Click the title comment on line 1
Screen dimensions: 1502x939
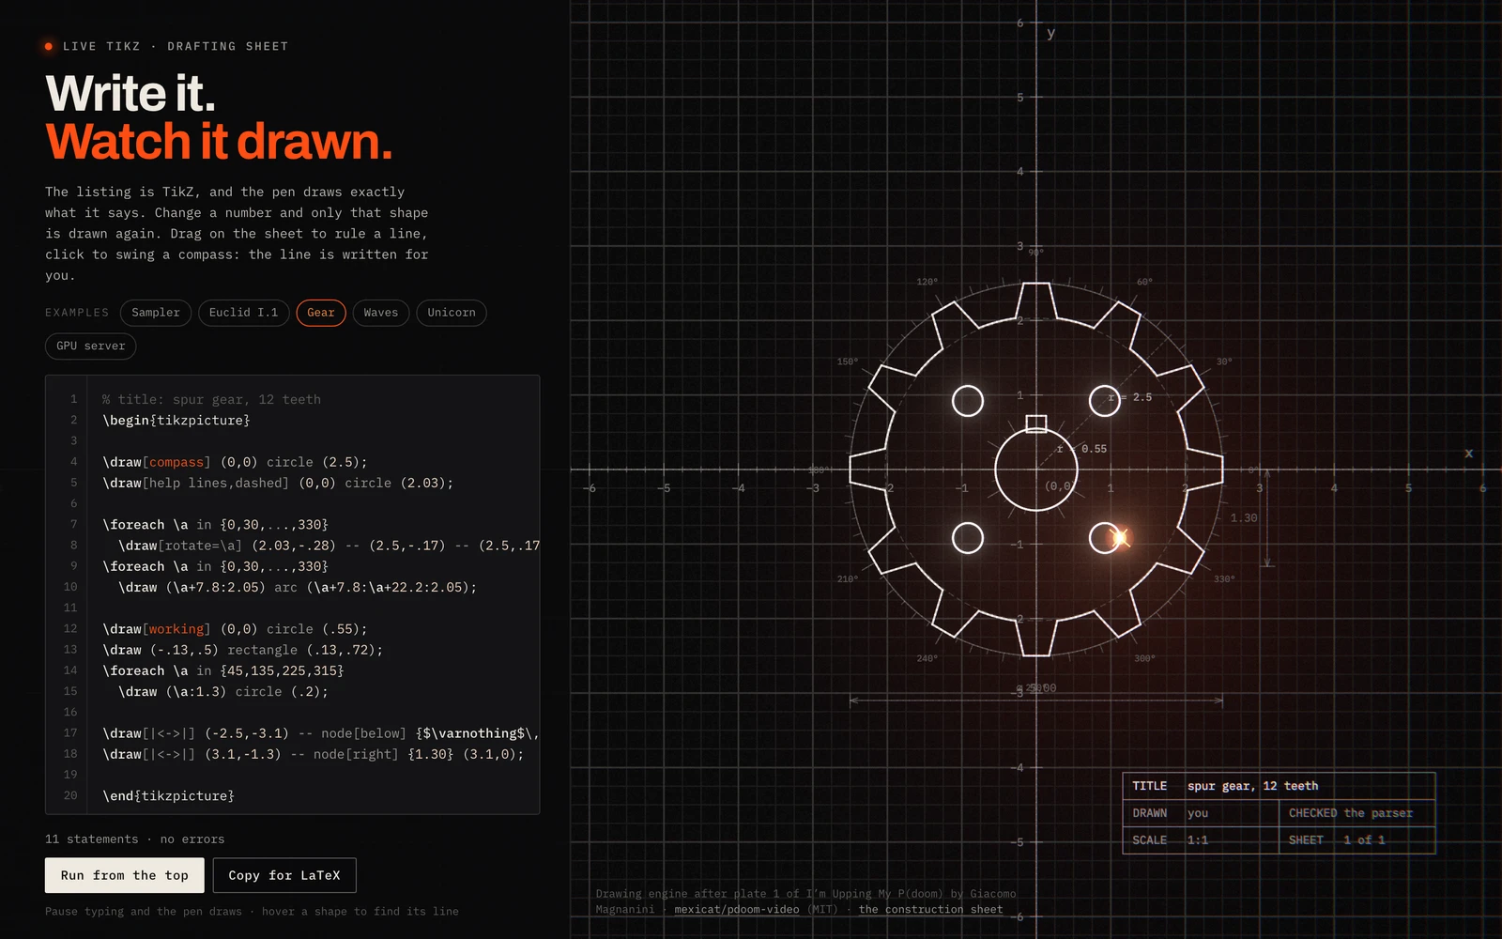211,399
